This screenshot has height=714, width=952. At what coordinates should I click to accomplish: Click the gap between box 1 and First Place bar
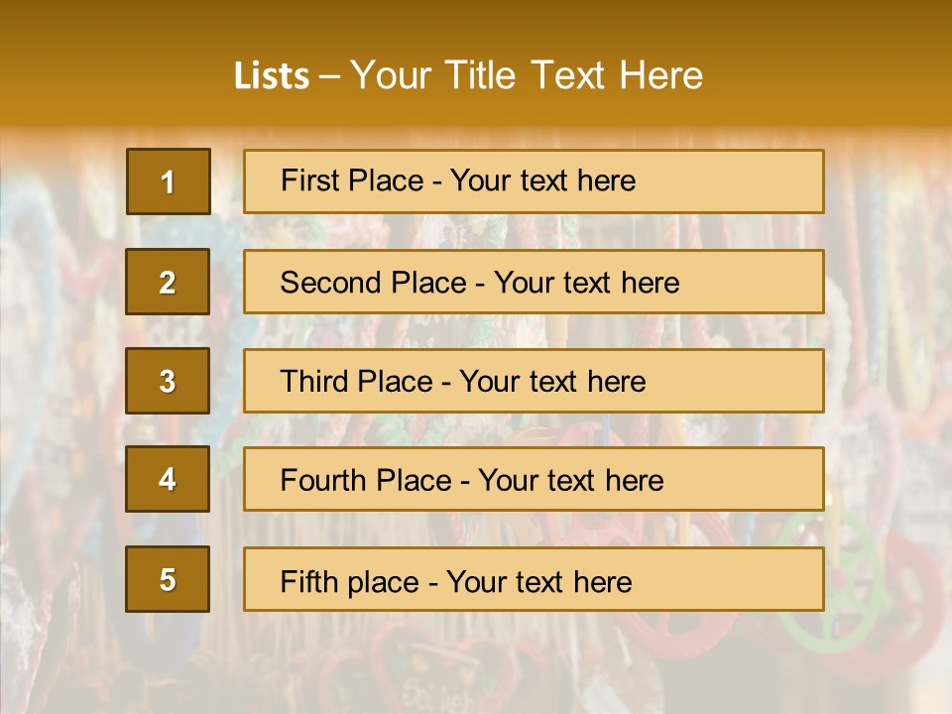tap(227, 181)
